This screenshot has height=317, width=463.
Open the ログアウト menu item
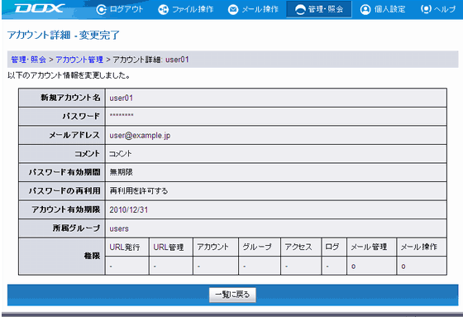[x=126, y=9]
